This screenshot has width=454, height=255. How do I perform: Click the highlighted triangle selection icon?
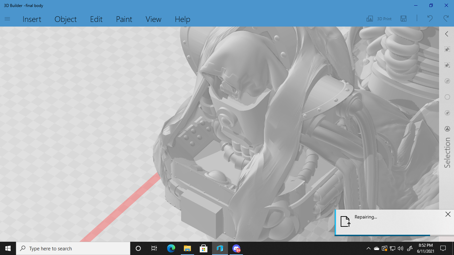(447, 129)
